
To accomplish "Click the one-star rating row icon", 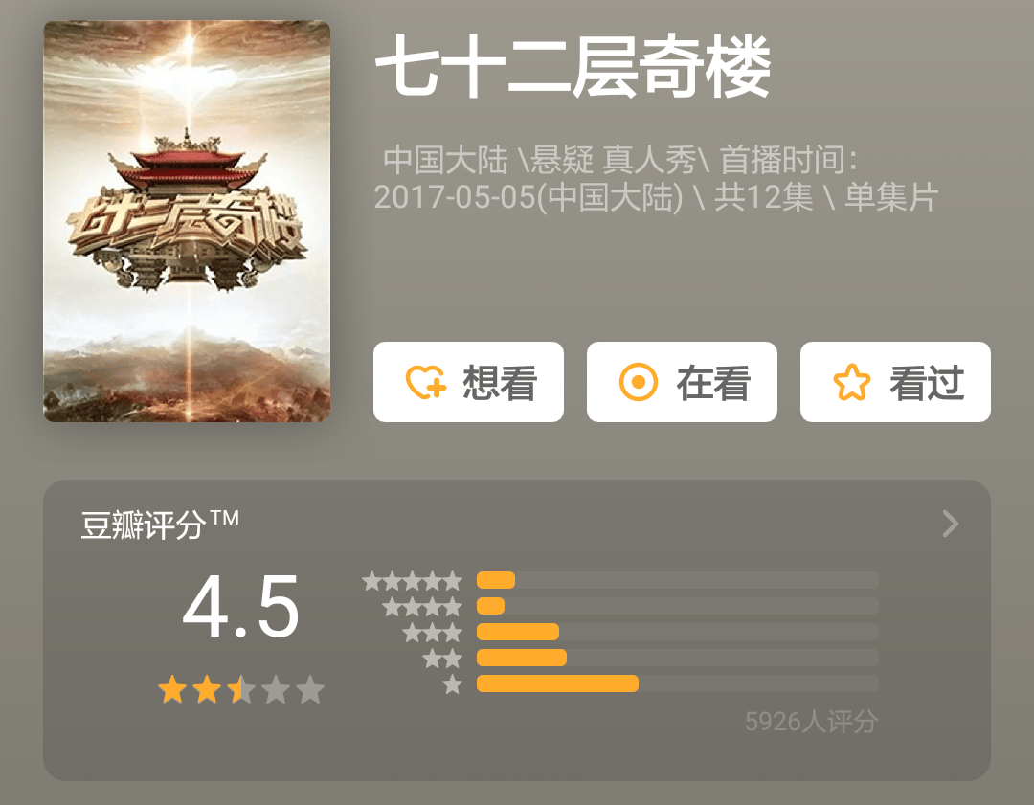I will 452,683.
